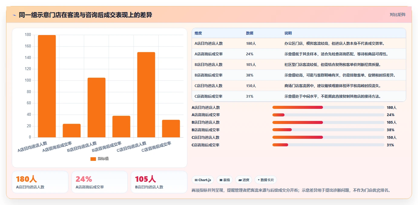The width and height of the screenshot is (418, 205).
Task: Click A店日均进店人数 label on chart x-axis
Action: click(x=32, y=146)
